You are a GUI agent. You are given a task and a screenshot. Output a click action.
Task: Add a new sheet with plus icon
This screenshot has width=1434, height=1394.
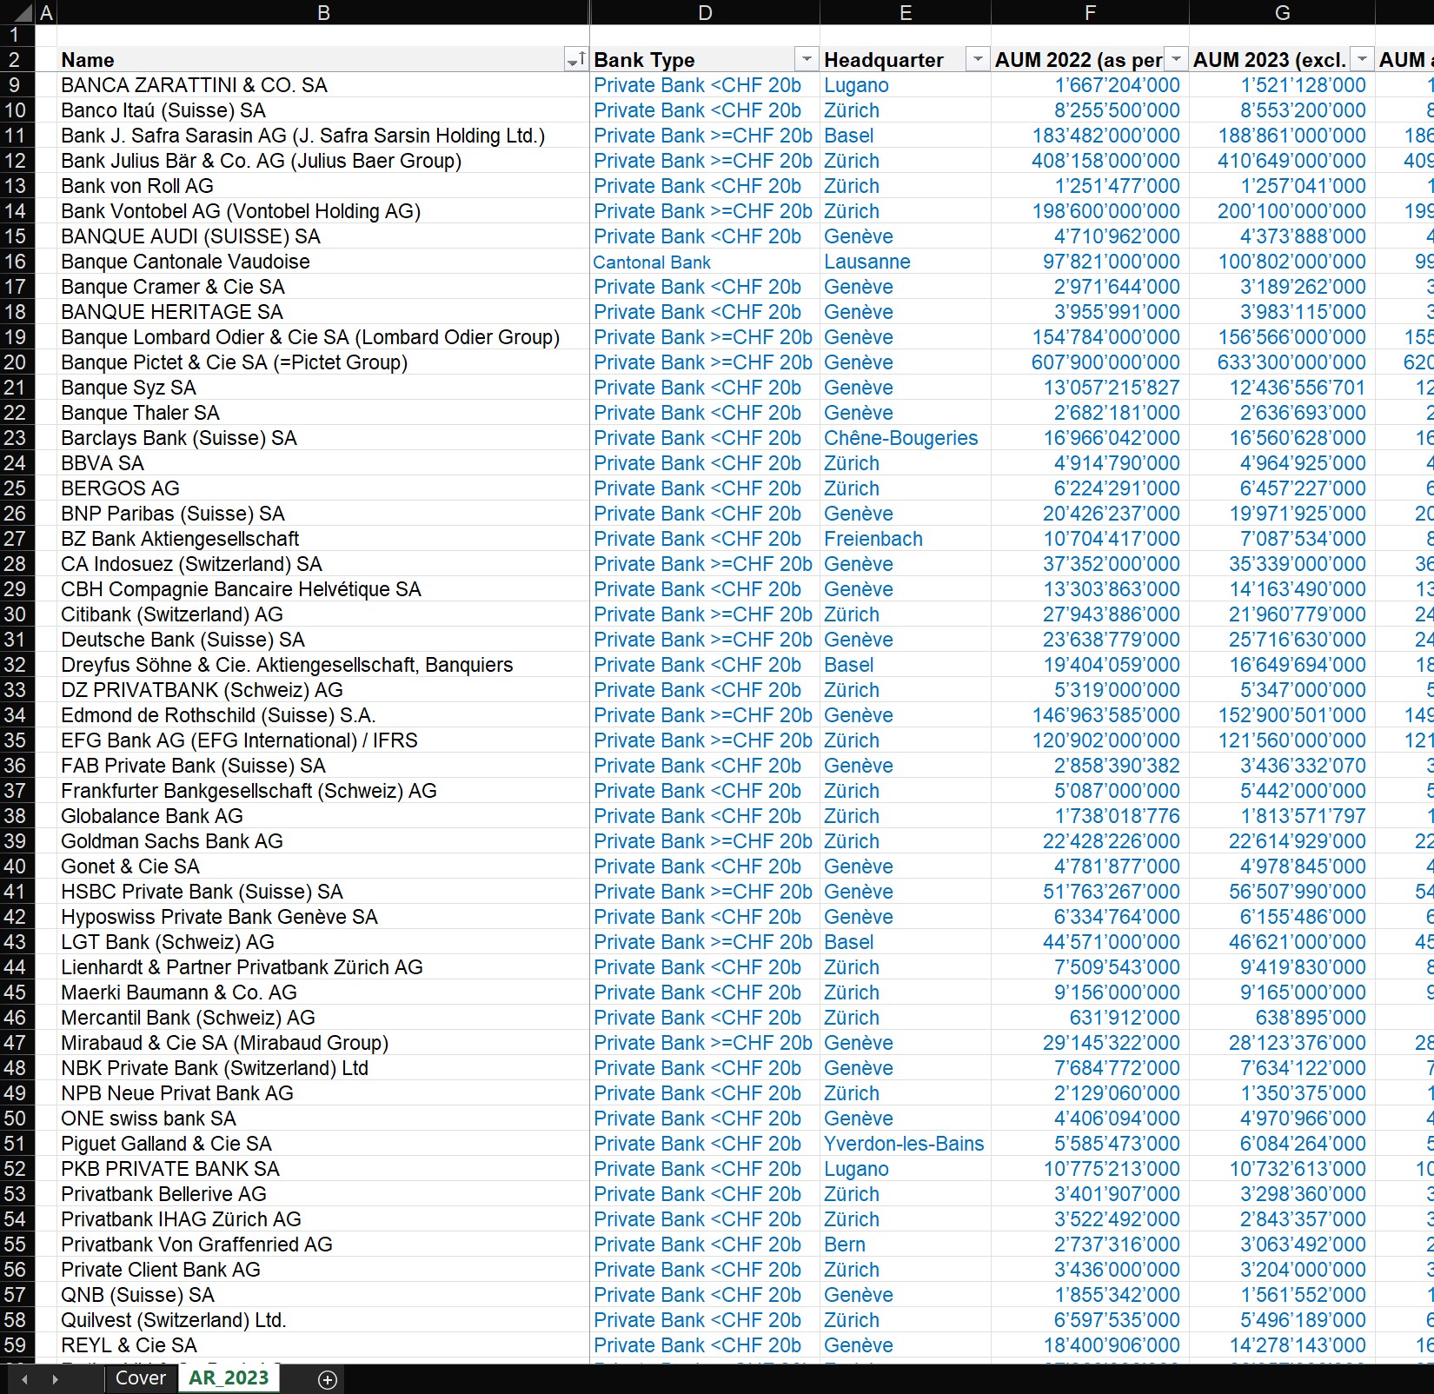tap(328, 1379)
